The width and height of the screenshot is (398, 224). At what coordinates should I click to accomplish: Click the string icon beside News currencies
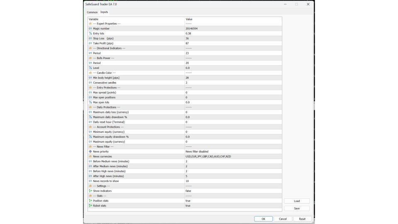click(x=90, y=156)
